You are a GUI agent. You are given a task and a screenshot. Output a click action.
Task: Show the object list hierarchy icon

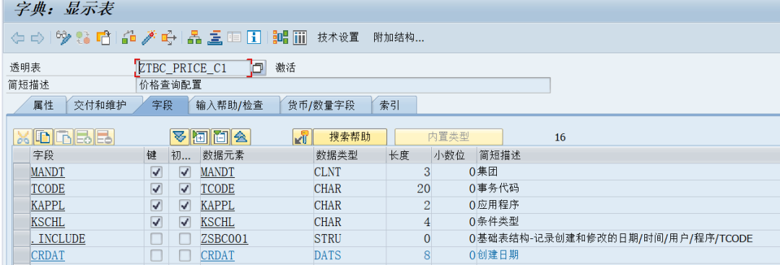click(194, 37)
